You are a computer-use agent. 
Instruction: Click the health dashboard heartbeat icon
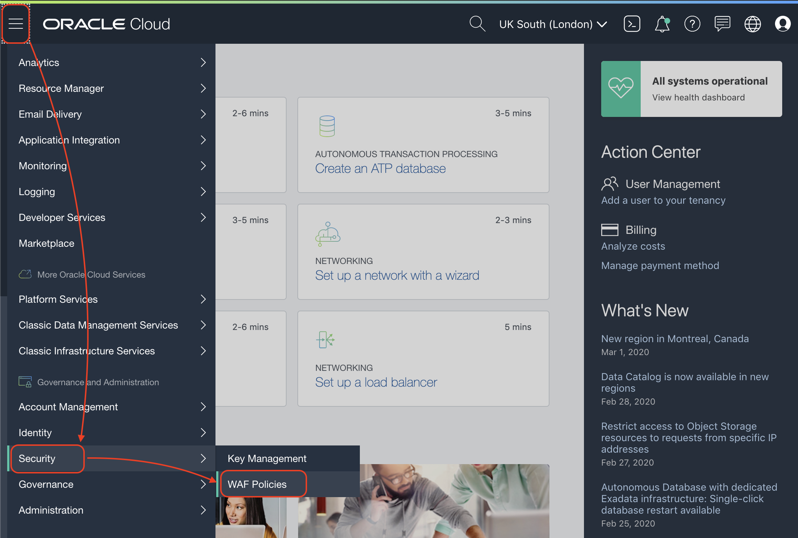tap(621, 89)
